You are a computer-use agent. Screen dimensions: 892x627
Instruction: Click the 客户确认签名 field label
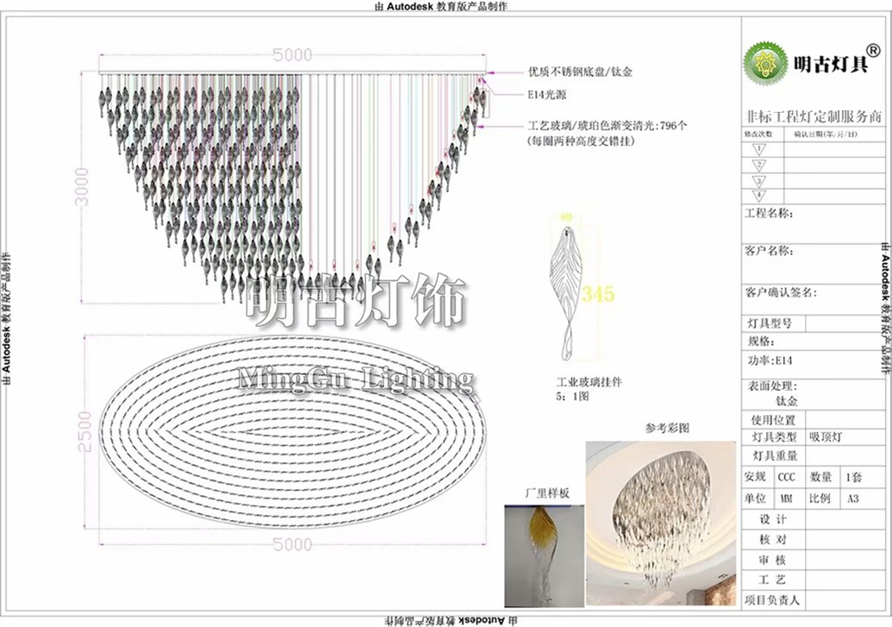781,292
